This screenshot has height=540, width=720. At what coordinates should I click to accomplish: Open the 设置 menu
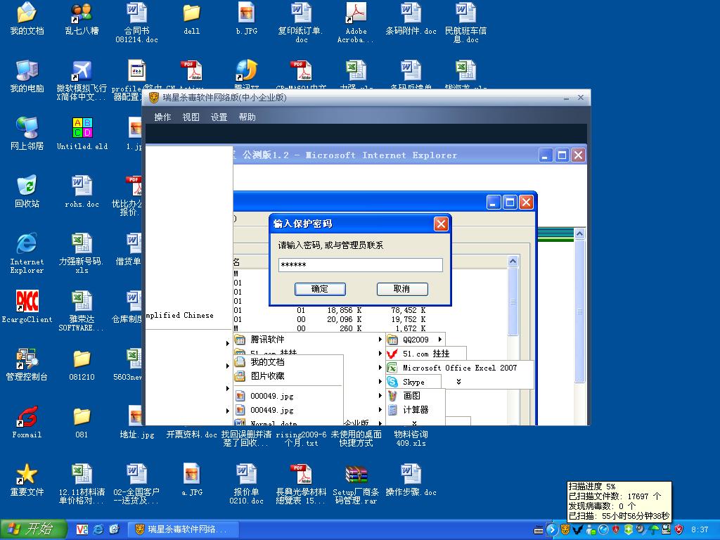[219, 117]
